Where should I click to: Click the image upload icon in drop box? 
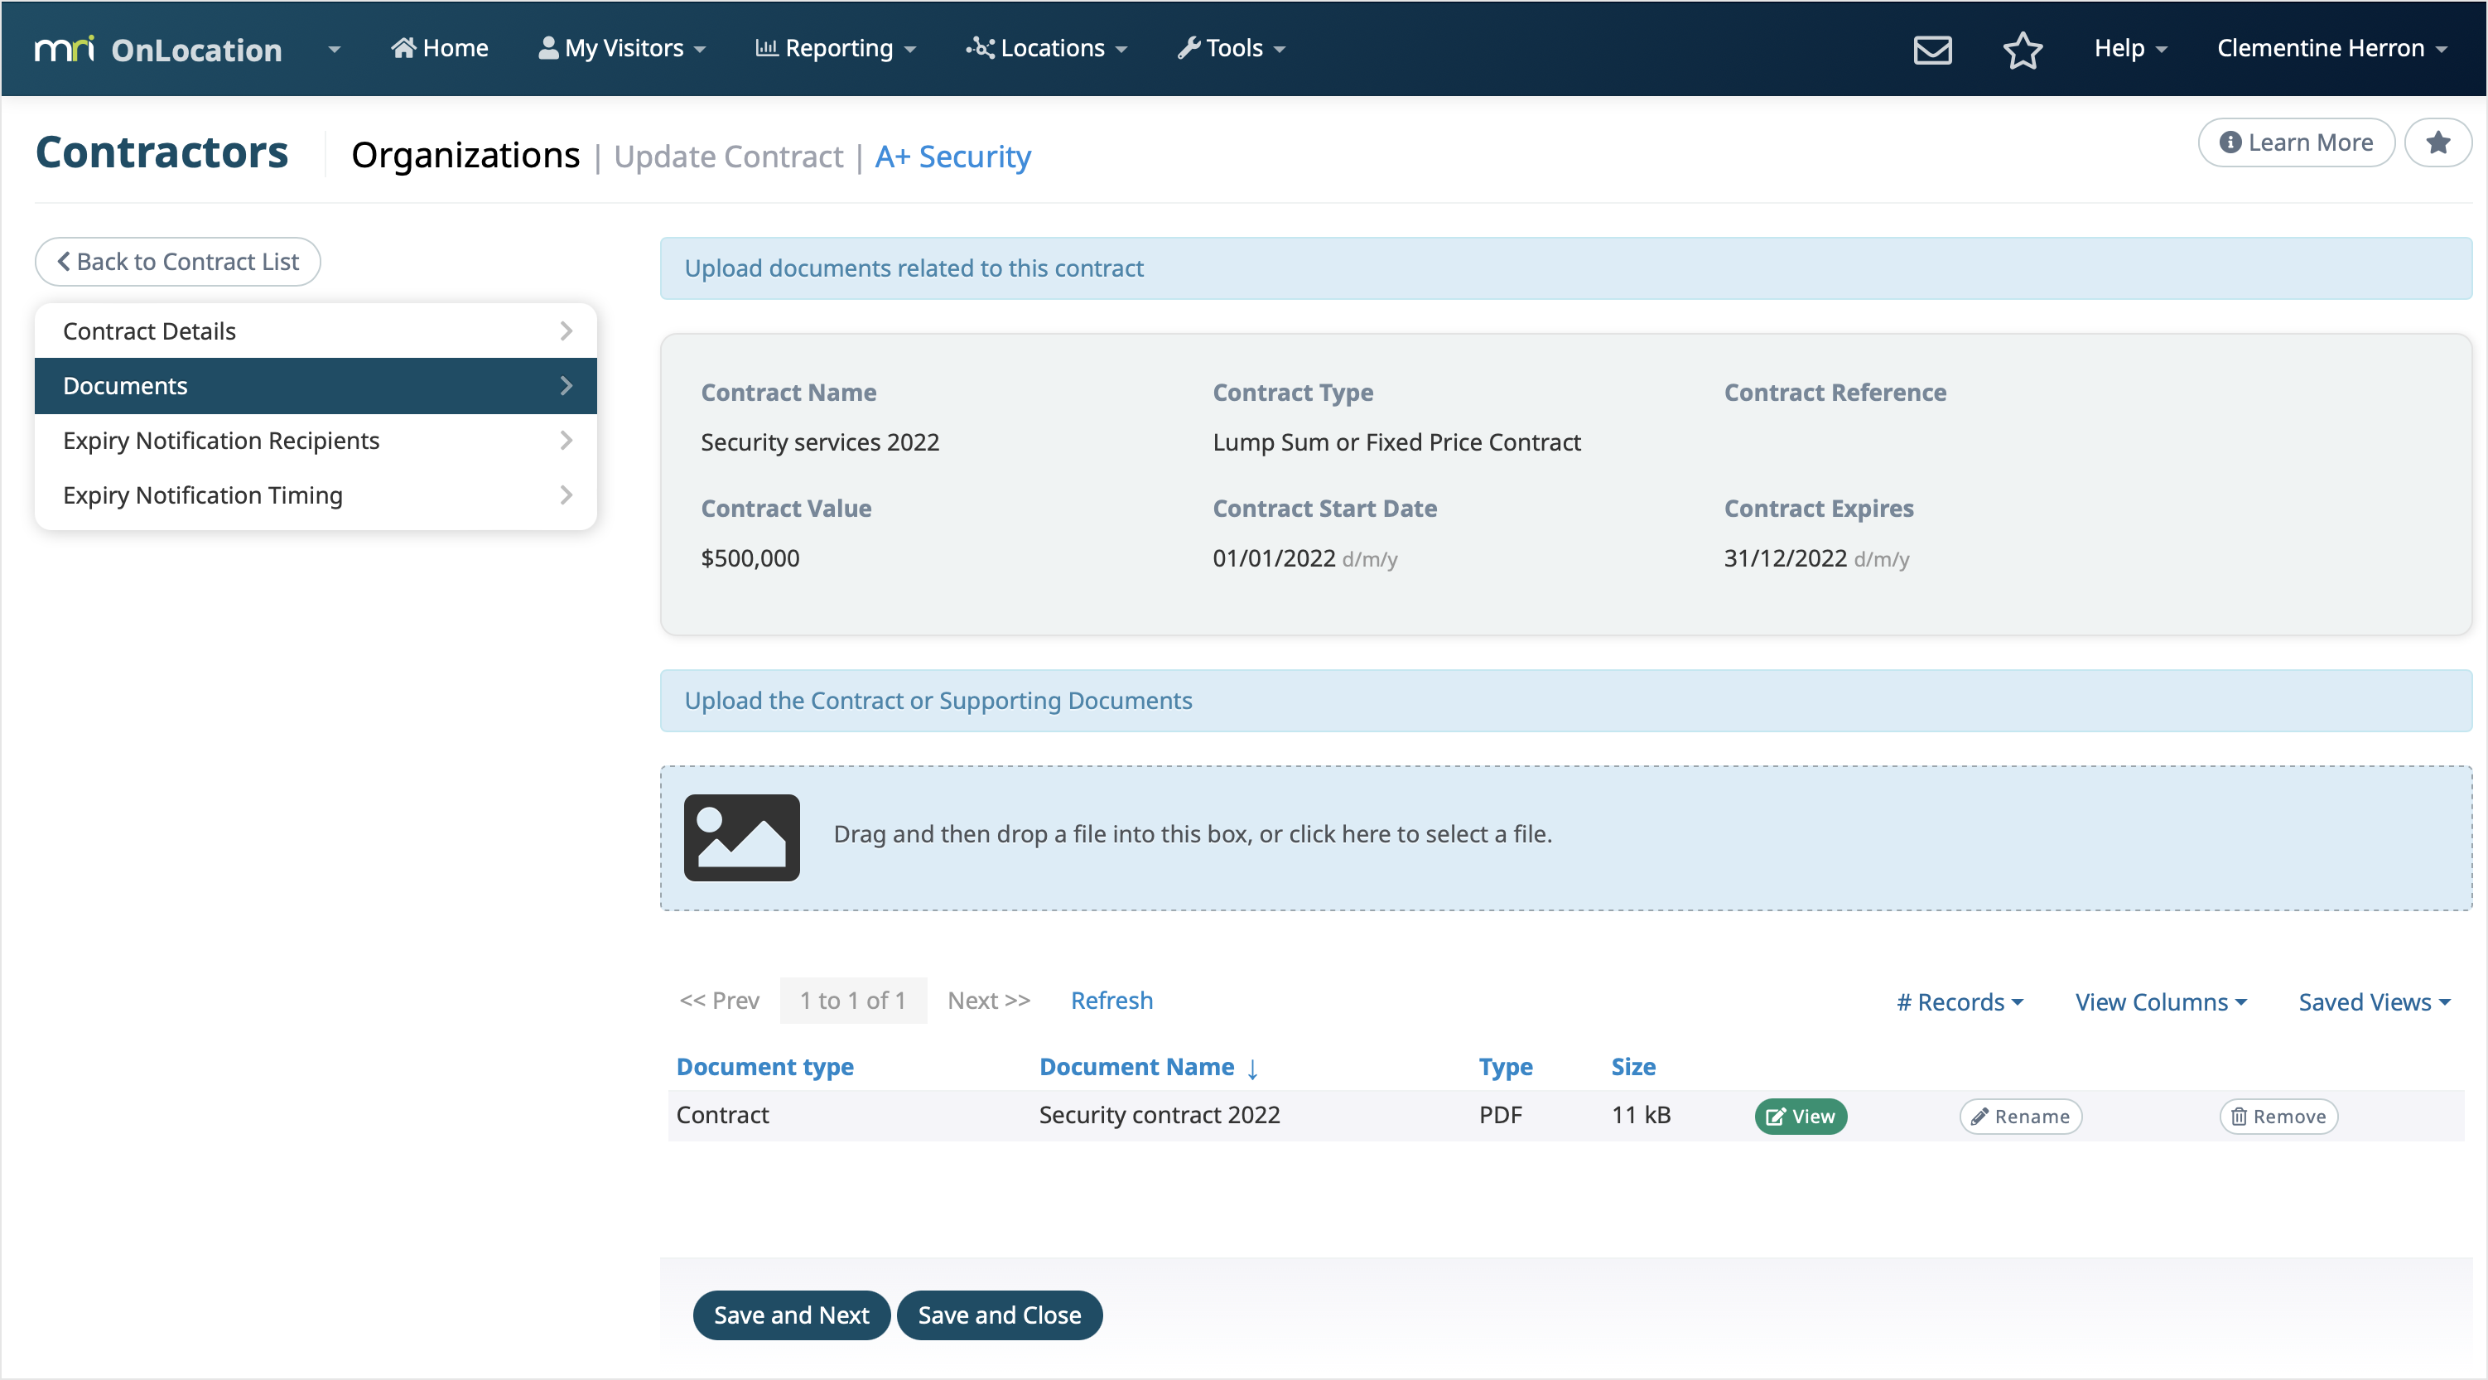tap(740, 837)
